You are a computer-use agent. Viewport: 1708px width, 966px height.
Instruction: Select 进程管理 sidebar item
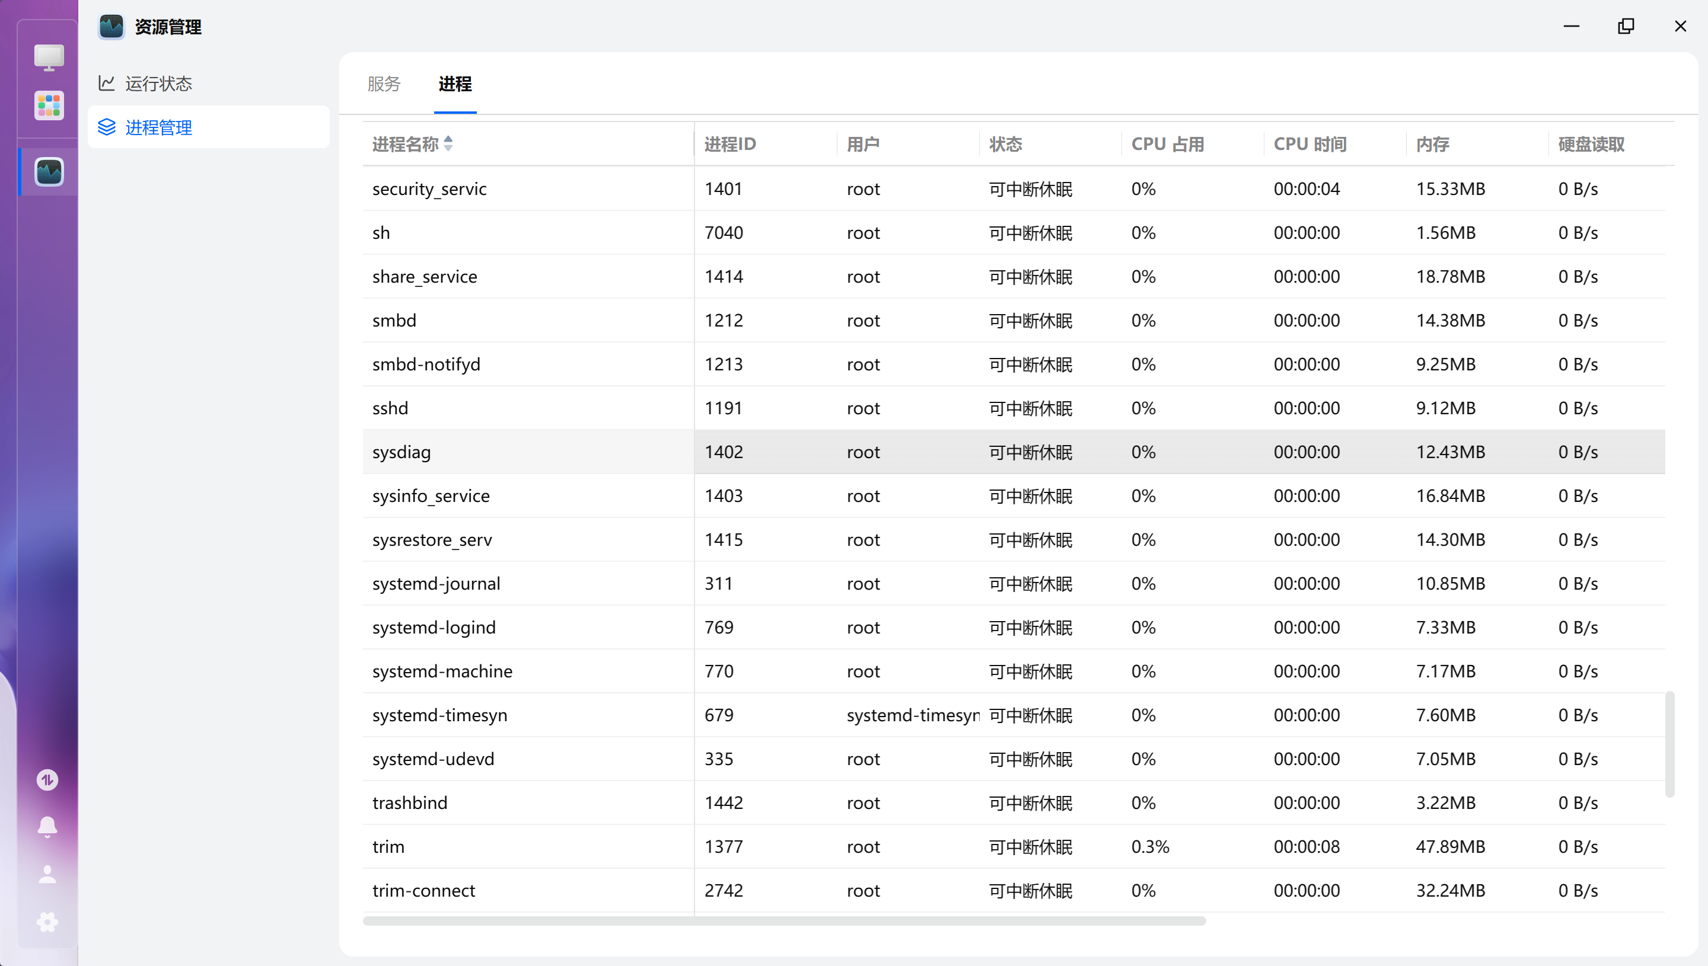coord(158,127)
